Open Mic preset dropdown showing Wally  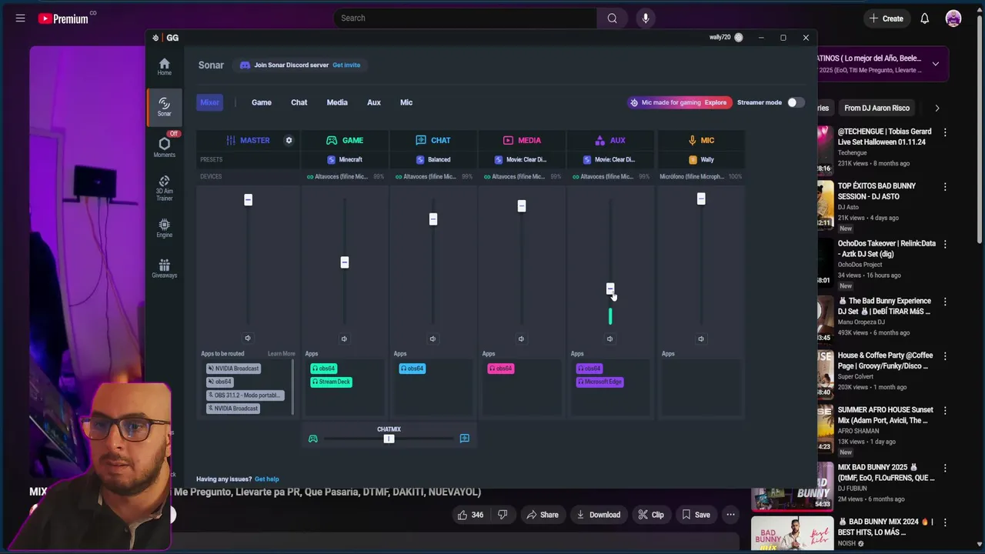pyautogui.click(x=701, y=159)
